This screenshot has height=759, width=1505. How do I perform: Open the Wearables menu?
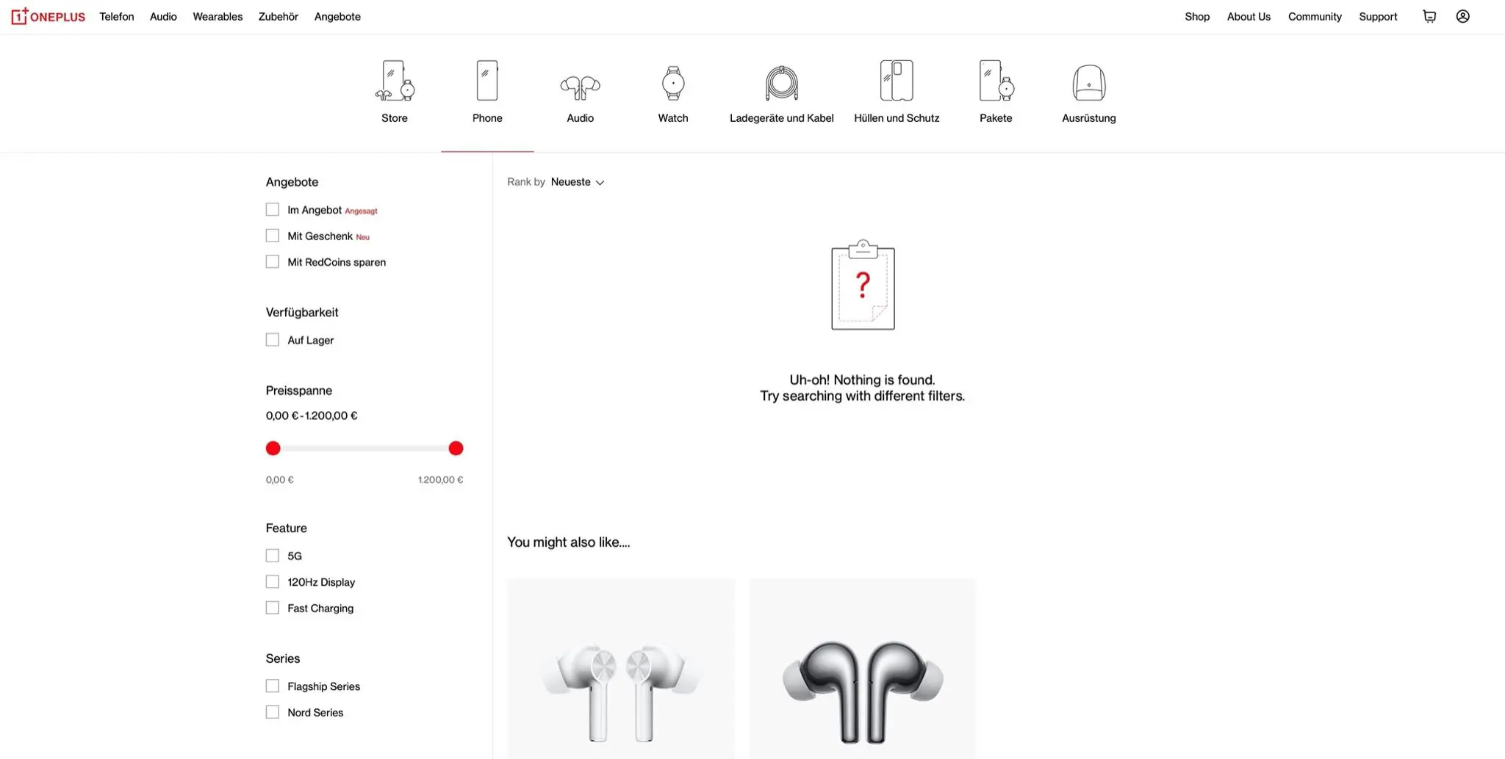[x=218, y=16]
